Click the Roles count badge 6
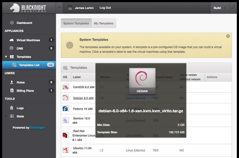This screenshot has width=239, height=158. pos(51,82)
